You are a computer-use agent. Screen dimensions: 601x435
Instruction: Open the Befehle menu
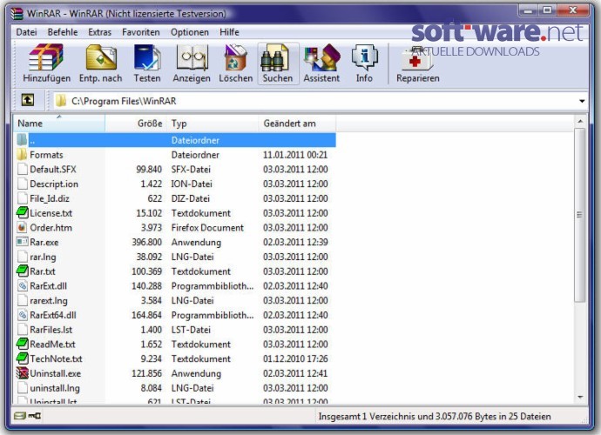63,32
